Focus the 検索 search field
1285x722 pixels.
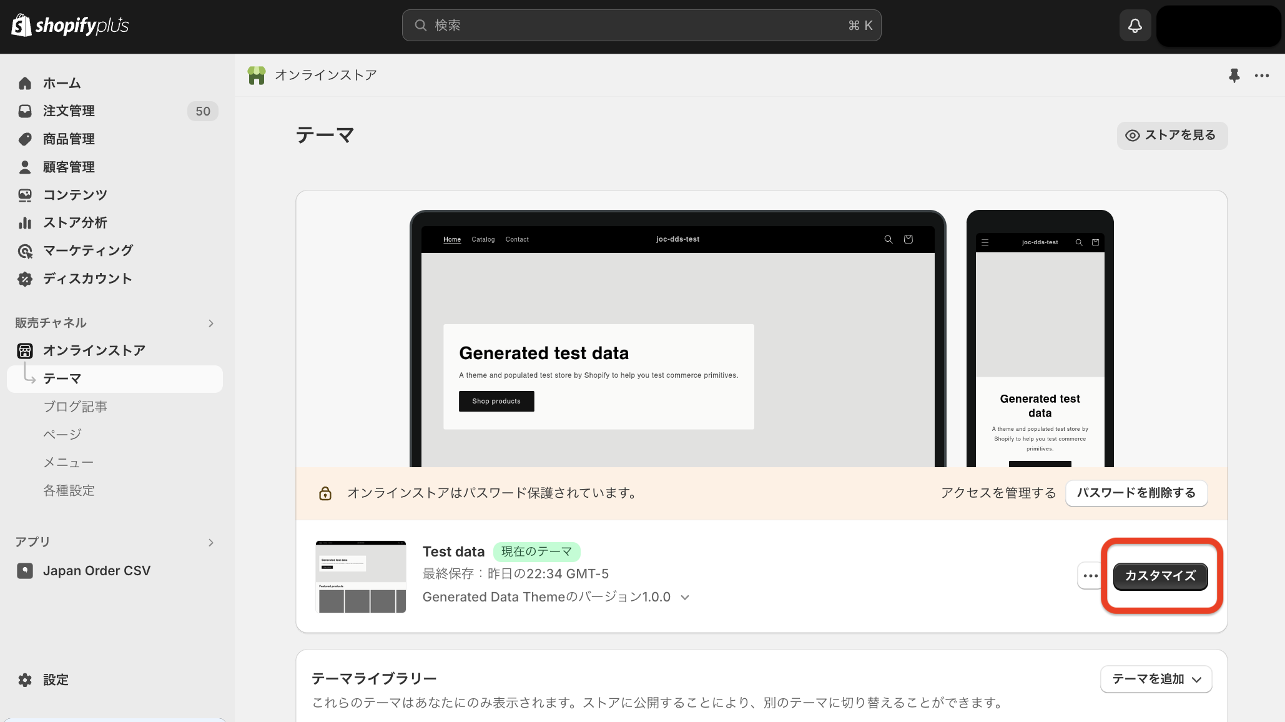click(641, 25)
